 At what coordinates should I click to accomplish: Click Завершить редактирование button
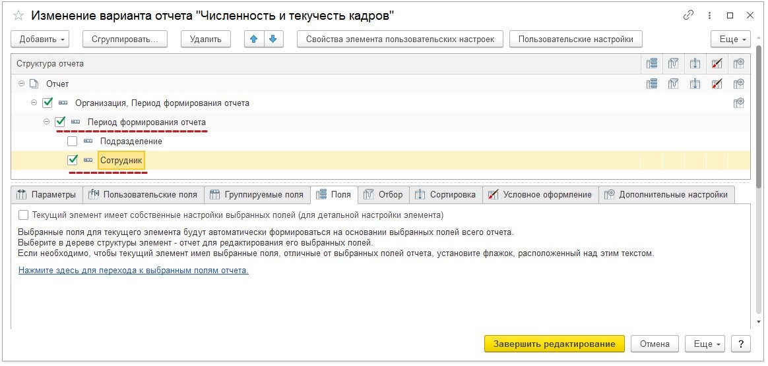tap(554, 344)
